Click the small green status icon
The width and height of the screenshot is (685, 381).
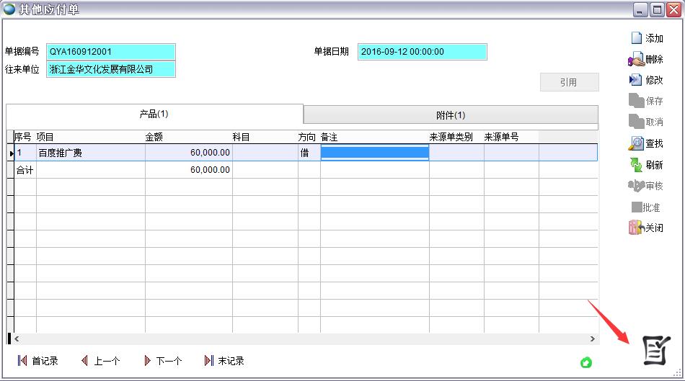pos(586,362)
